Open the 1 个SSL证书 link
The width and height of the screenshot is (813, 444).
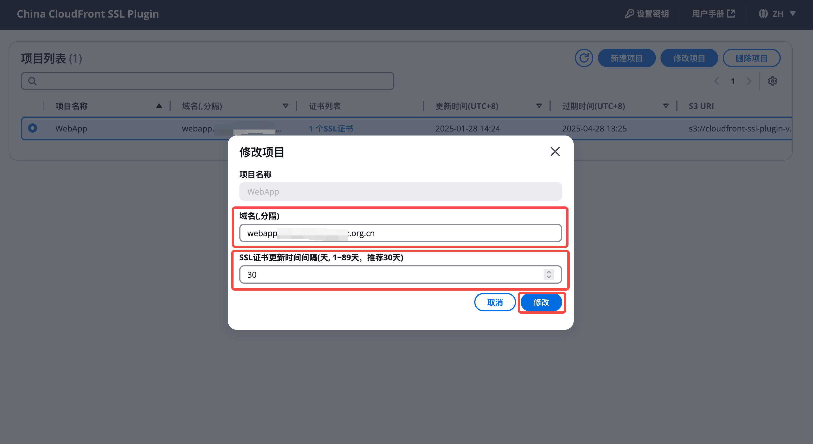pos(331,128)
